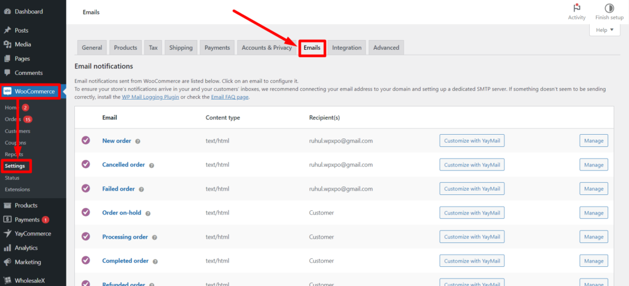Image resolution: width=629 pixels, height=286 pixels.
Task: Click the Marketing megaphone icon
Action: [x=7, y=262]
